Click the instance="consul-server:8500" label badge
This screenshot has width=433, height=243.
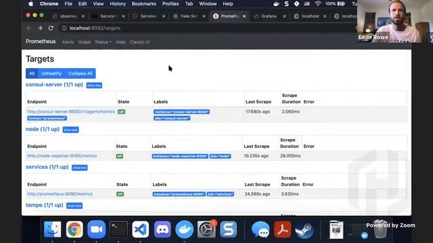[181, 112]
